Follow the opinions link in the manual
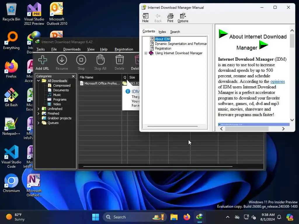Viewport: 299px width, 224px height. tap(277, 82)
